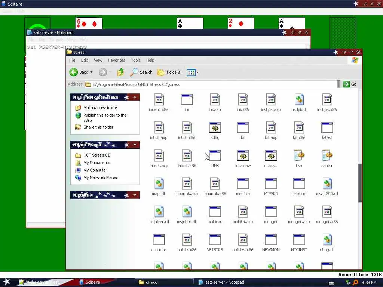Screen dimensions: 383x287
Task: Open Search in the stress window toolbar
Action: pyautogui.click(x=141, y=72)
